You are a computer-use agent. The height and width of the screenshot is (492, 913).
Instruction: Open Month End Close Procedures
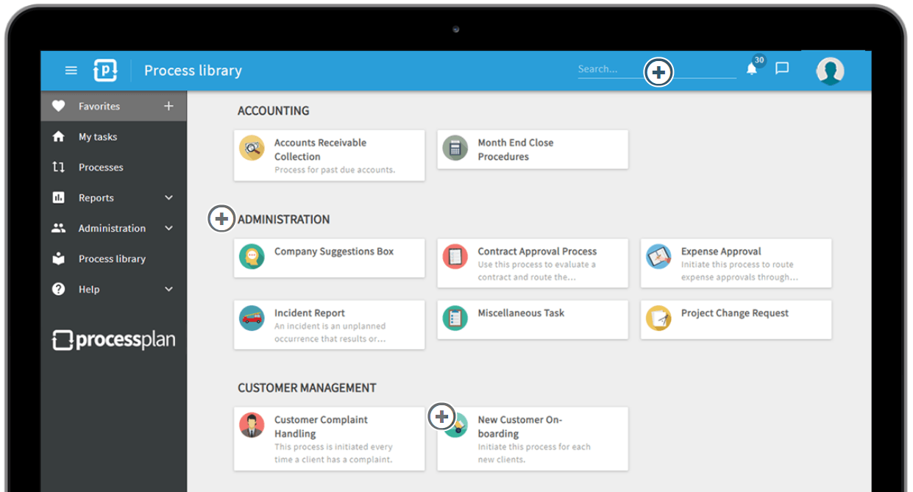pos(516,149)
